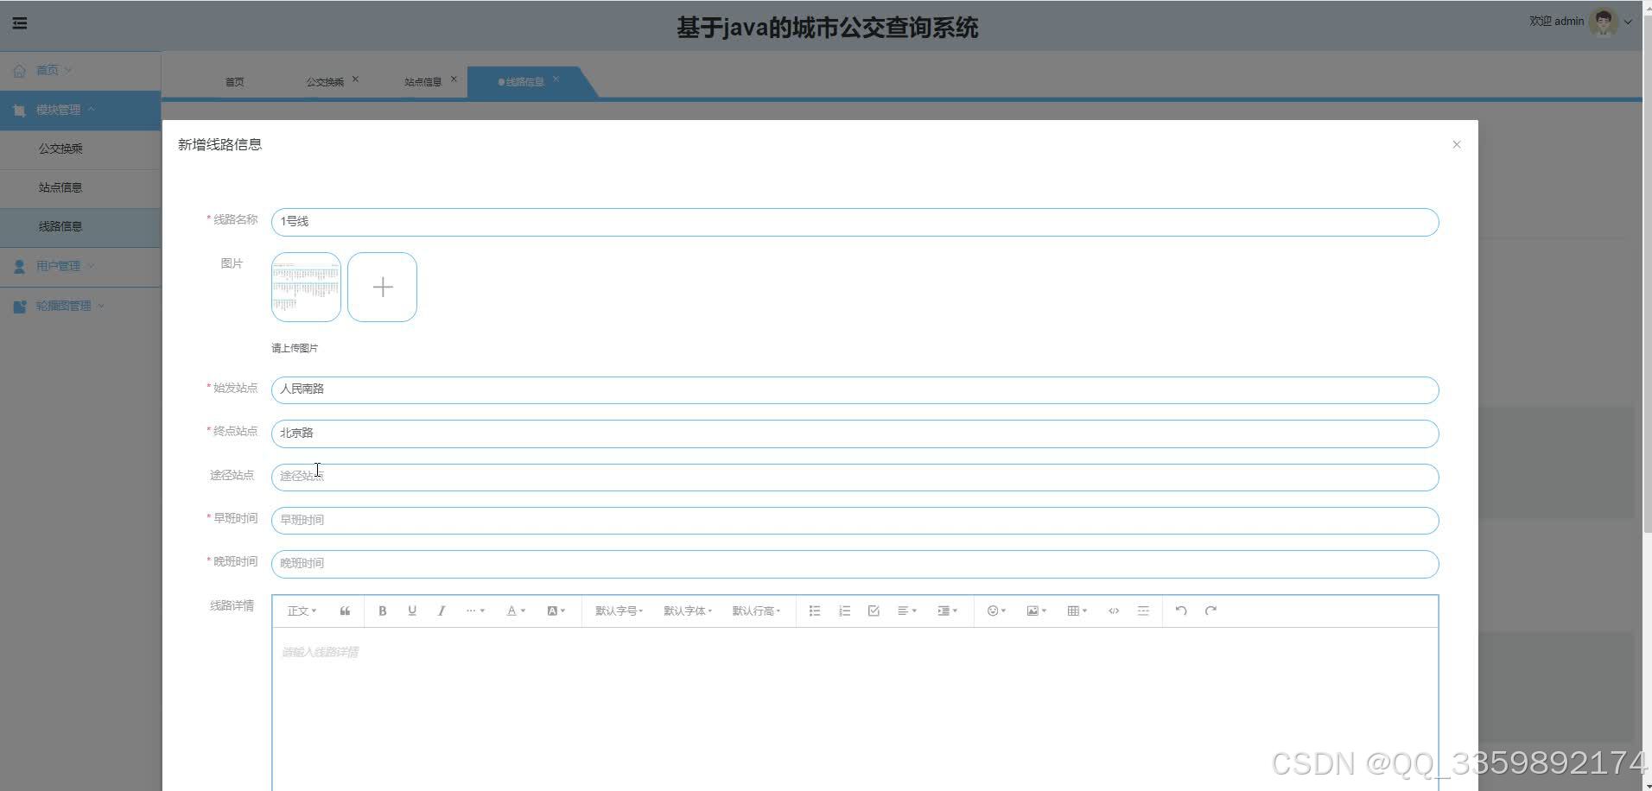Close the 公交换乘 tab
The height and width of the screenshot is (791, 1652).
point(355,79)
